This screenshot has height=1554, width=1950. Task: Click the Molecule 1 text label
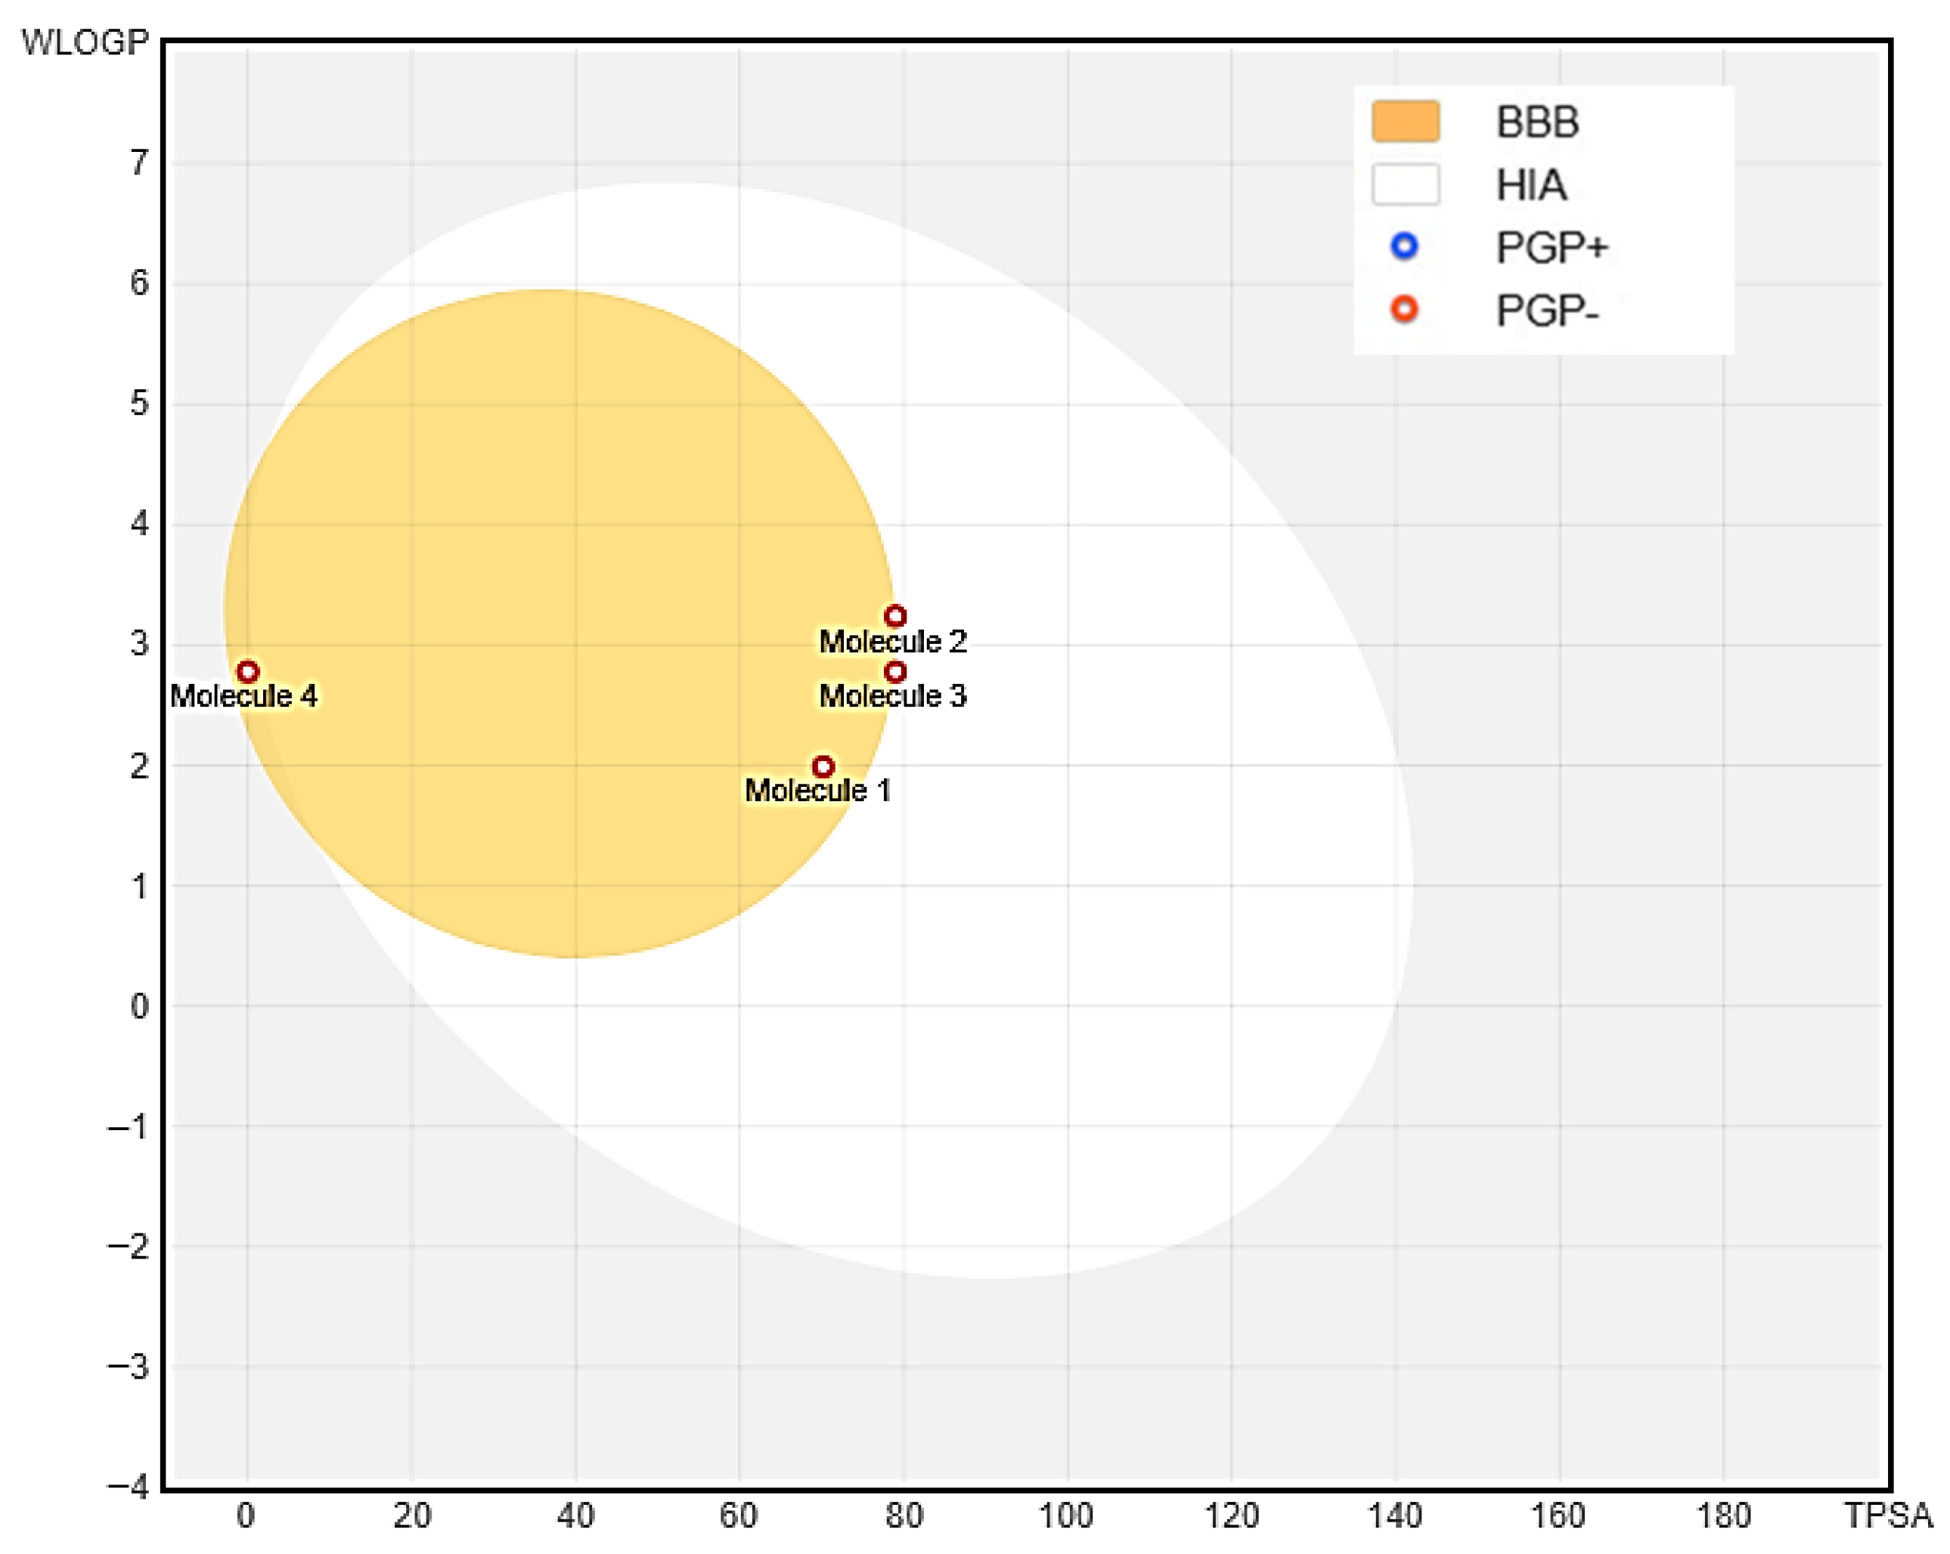tap(817, 791)
